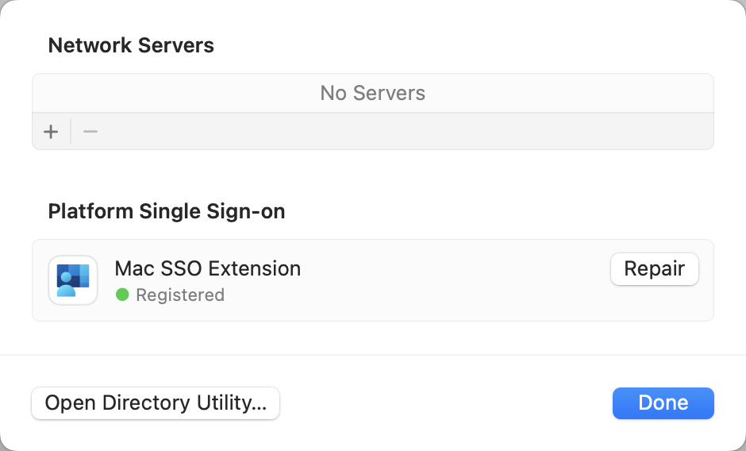Viewport: 746px width, 451px height.
Task: Click the separator line above the Done button
Action: (x=373, y=355)
